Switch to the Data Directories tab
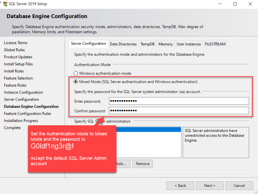The width and height of the screenshot is (258, 194). click(x=123, y=44)
